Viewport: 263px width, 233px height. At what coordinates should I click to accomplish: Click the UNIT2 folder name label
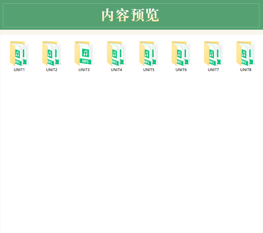tap(52, 70)
